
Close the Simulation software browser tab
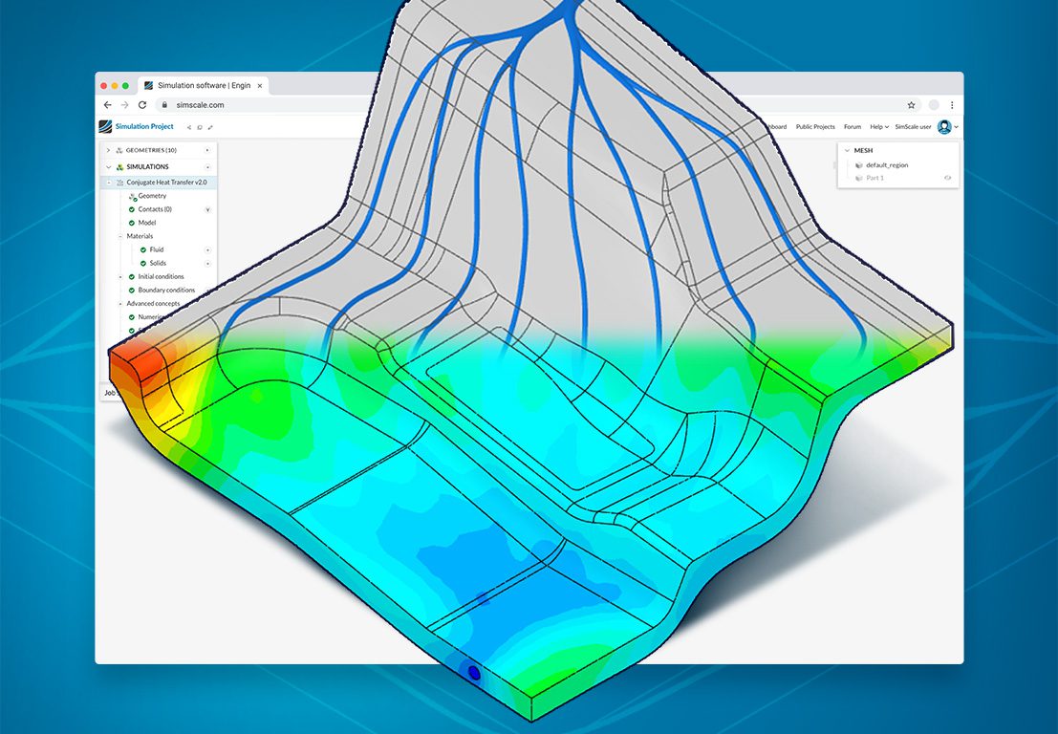[260, 86]
